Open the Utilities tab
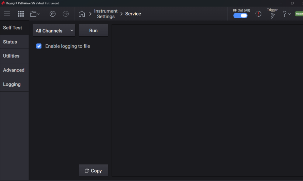The image size is (303, 181). click(x=11, y=56)
